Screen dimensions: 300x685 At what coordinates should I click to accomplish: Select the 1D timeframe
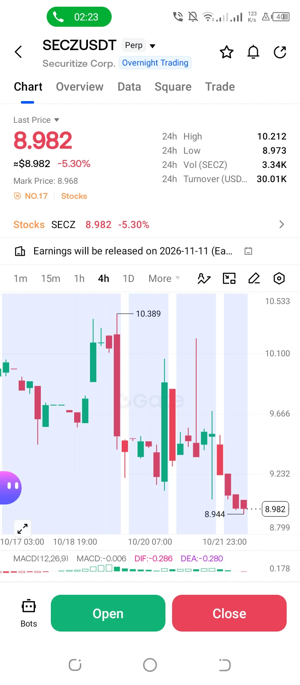[x=128, y=279]
